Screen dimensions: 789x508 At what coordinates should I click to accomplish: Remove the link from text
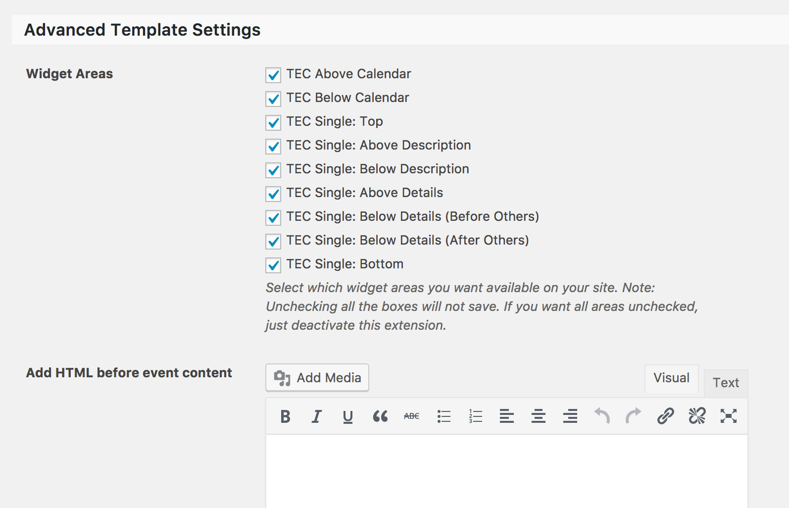tap(697, 416)
